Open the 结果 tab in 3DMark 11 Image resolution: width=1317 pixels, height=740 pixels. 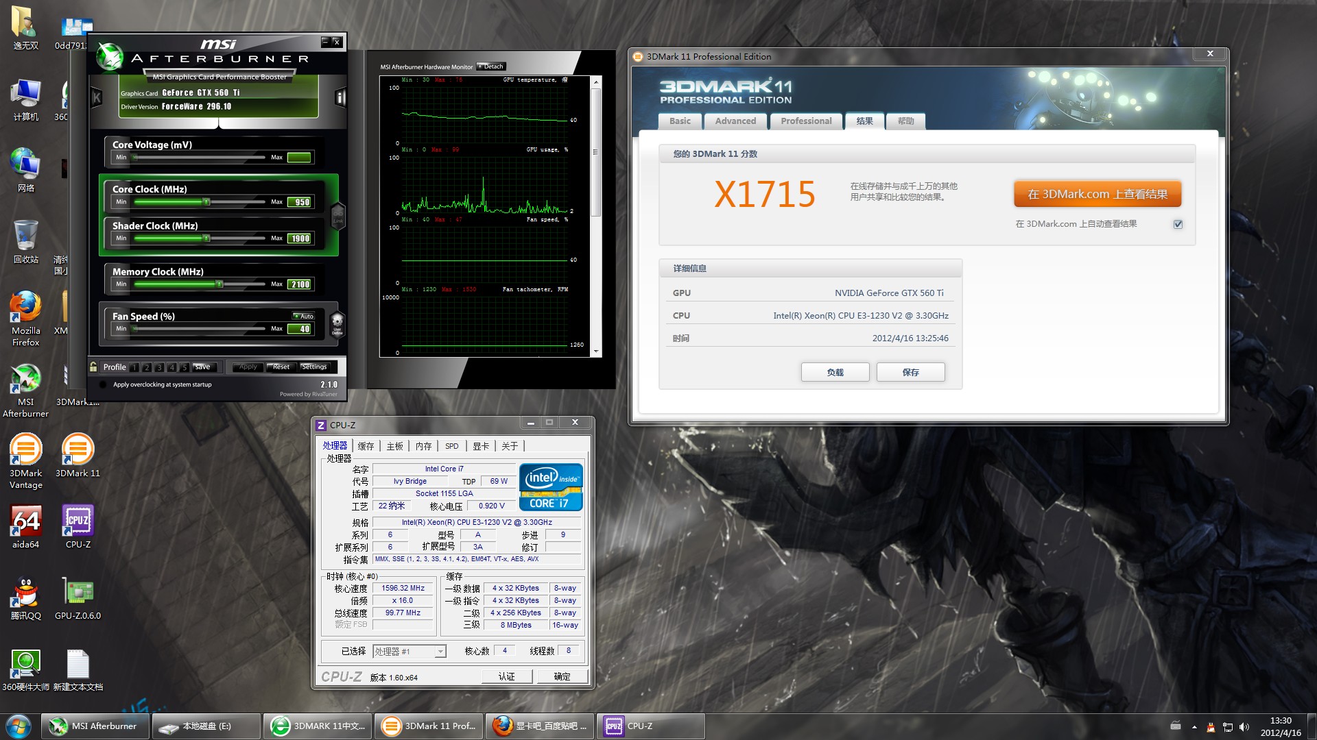click(x=864, y=121)
